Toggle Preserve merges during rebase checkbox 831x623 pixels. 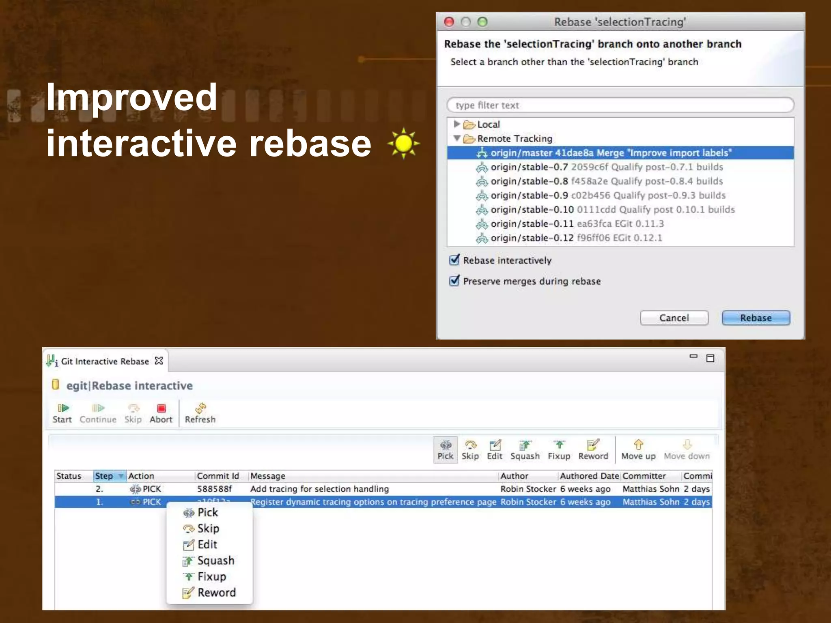(454, 281)
